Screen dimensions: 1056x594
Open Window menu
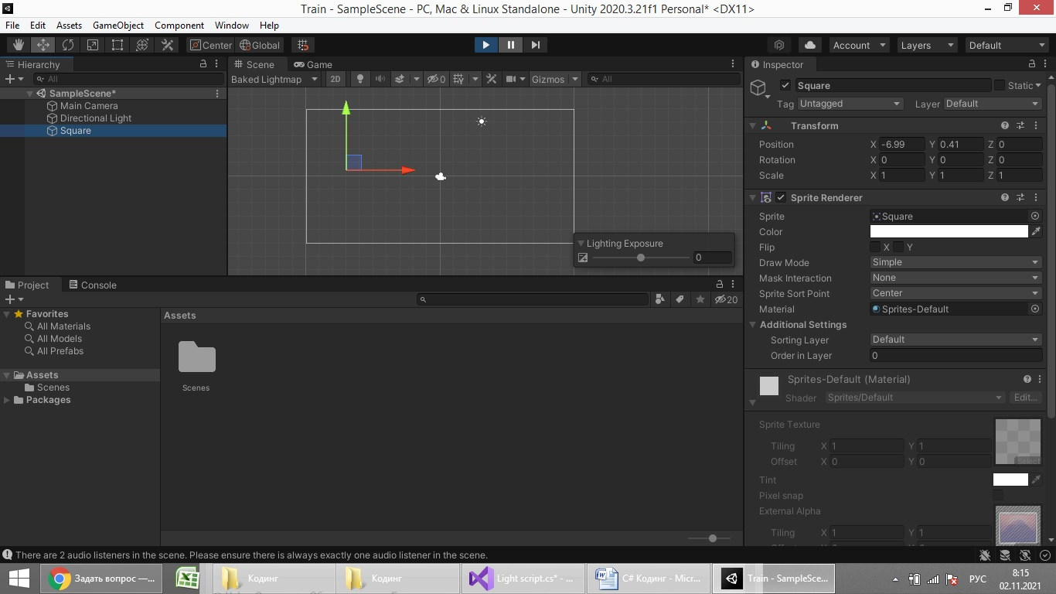tap(232, 25)
